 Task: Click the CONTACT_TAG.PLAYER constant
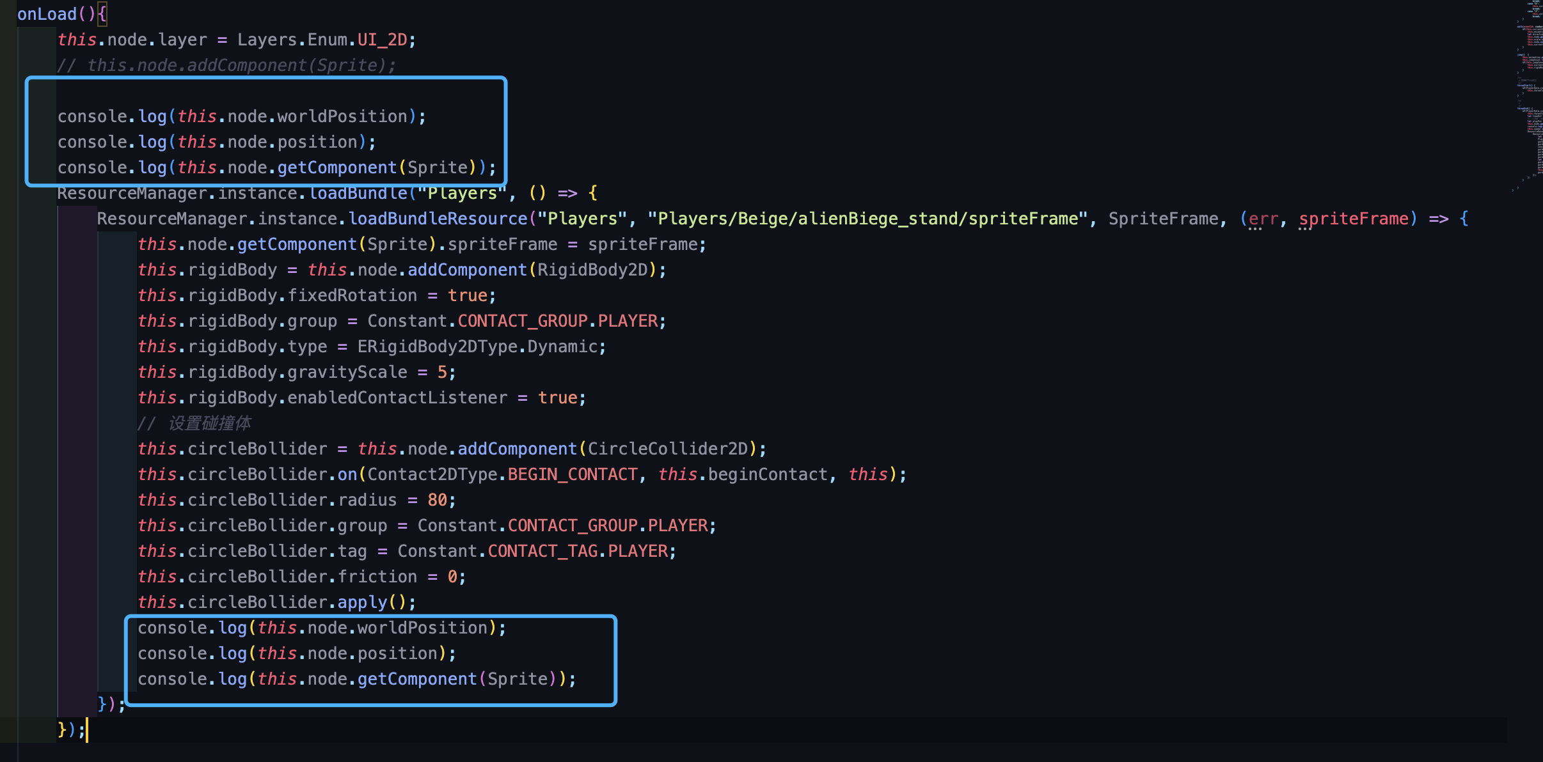(578, 551)
